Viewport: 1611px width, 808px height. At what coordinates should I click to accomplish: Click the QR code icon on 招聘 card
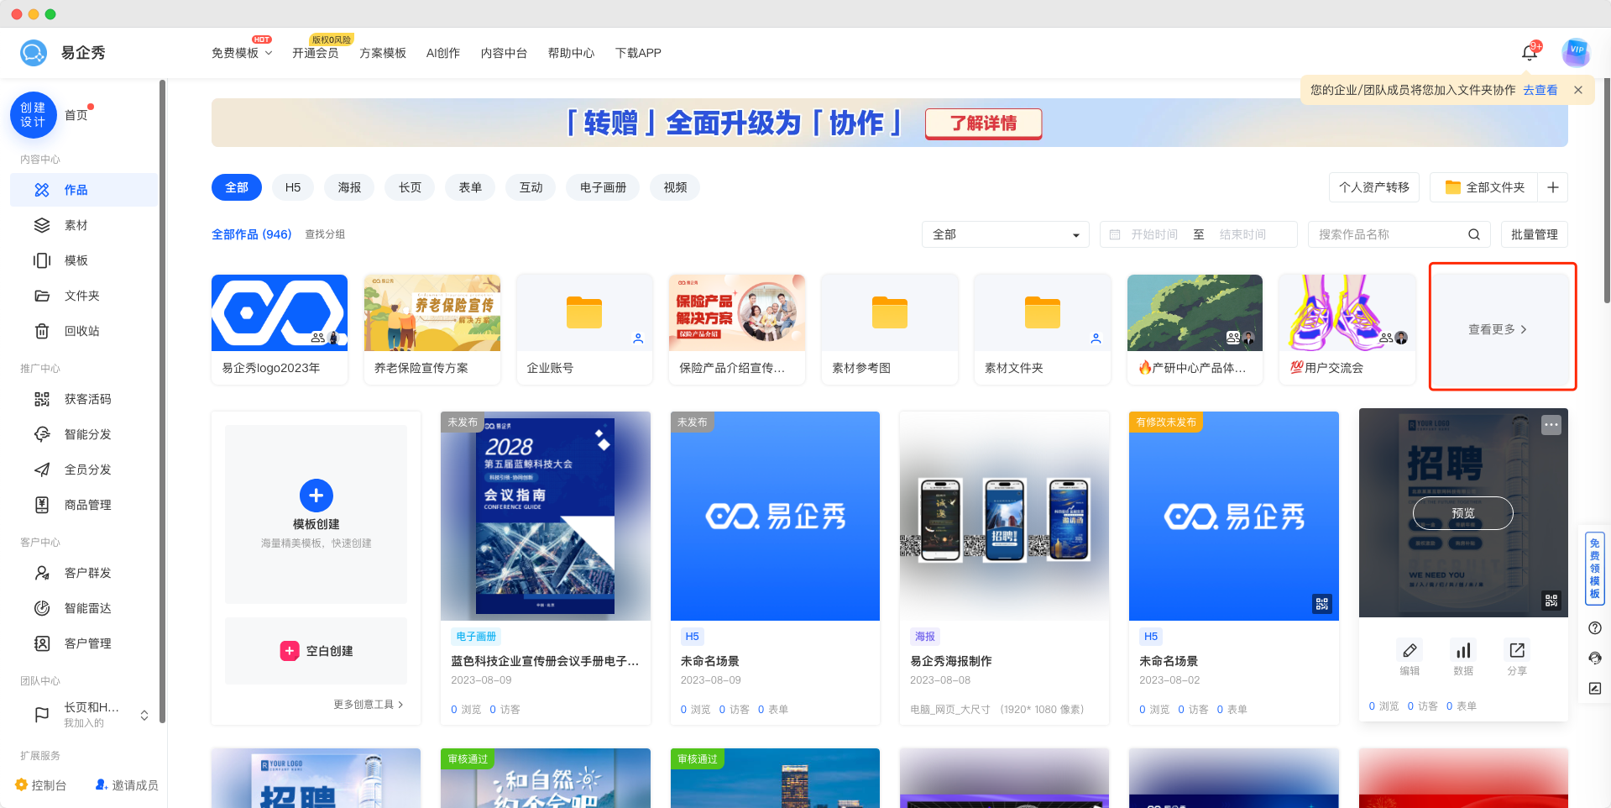[x=1551, y=601]
